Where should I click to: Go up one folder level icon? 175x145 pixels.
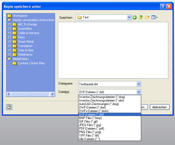click(x=141, y=18)
